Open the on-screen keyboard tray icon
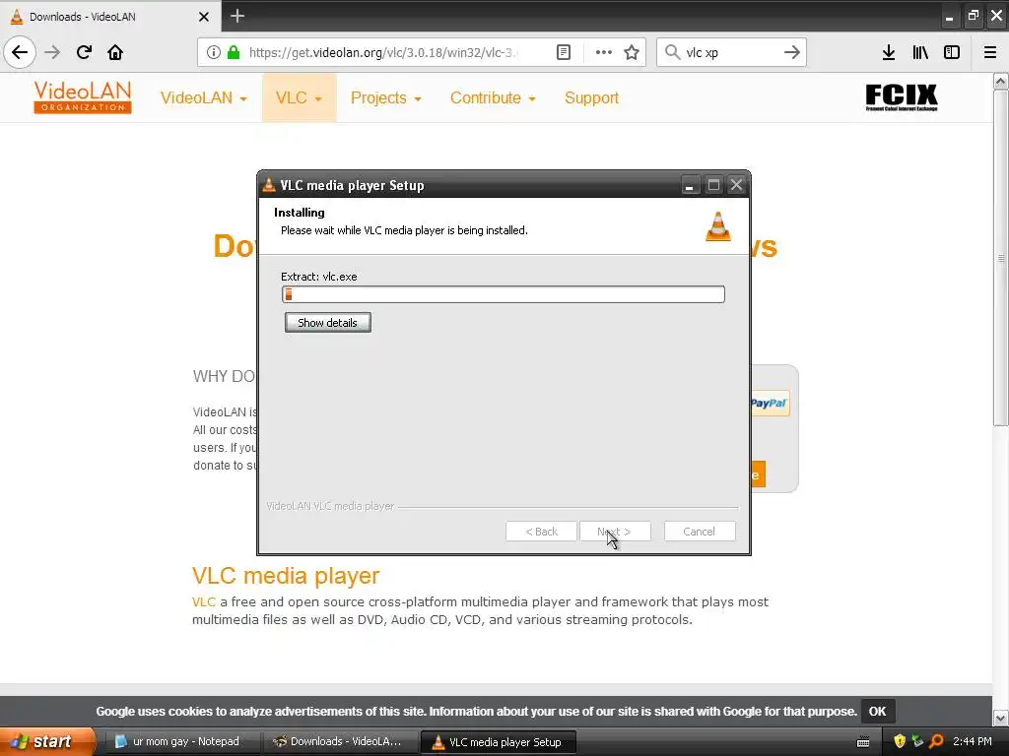Image resolution: width=1009 pixels, height=756 pixels. 863,742
